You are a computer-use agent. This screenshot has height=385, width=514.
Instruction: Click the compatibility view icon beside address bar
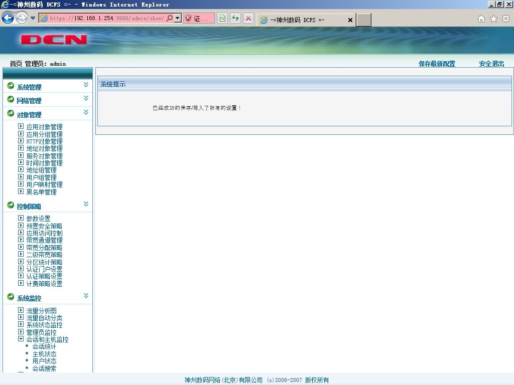tap(222, 18)
